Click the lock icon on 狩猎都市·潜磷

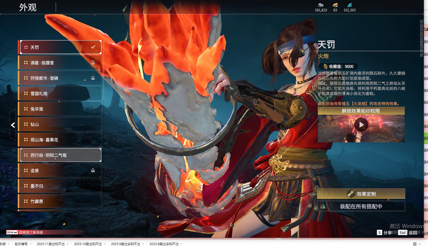[93, 78]
